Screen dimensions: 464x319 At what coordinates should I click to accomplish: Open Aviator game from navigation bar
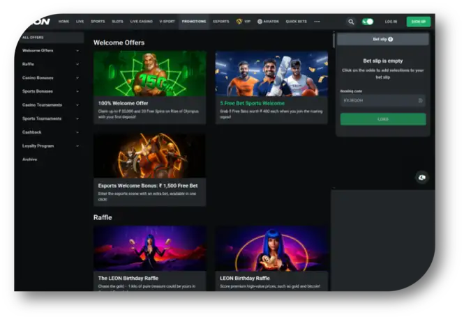pyautogui.click(x=268, y=22)
